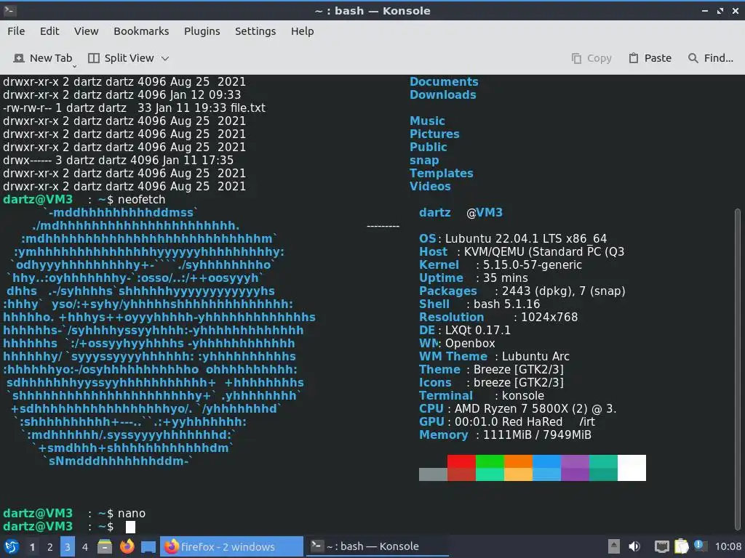Open the New Tab dropdown arrow

point(74,66)
